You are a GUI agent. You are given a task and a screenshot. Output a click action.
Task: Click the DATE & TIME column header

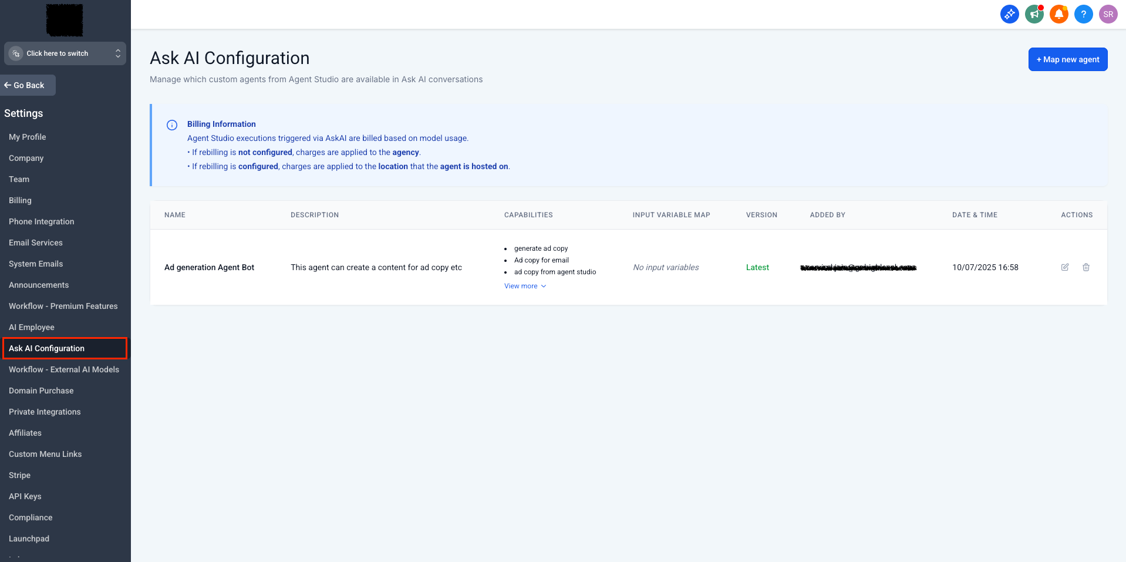975,215
